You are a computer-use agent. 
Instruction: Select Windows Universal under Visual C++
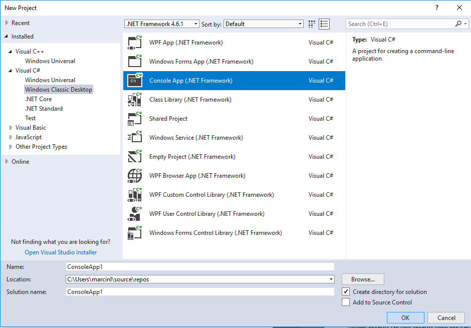pyautogui.click(x=50, y=61)
